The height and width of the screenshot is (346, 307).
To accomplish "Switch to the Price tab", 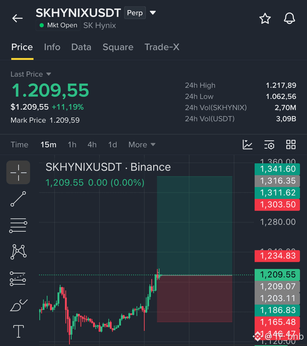I will [x=22, y=47].
